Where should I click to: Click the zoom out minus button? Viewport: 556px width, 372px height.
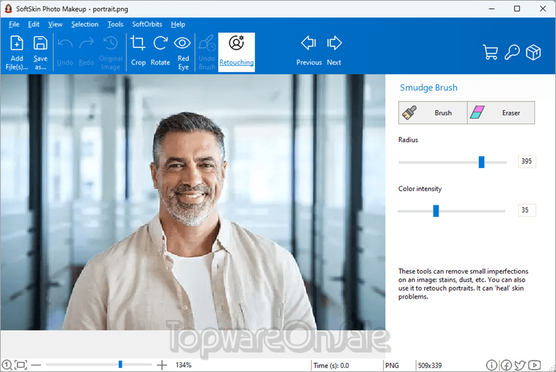pos(36,364)
